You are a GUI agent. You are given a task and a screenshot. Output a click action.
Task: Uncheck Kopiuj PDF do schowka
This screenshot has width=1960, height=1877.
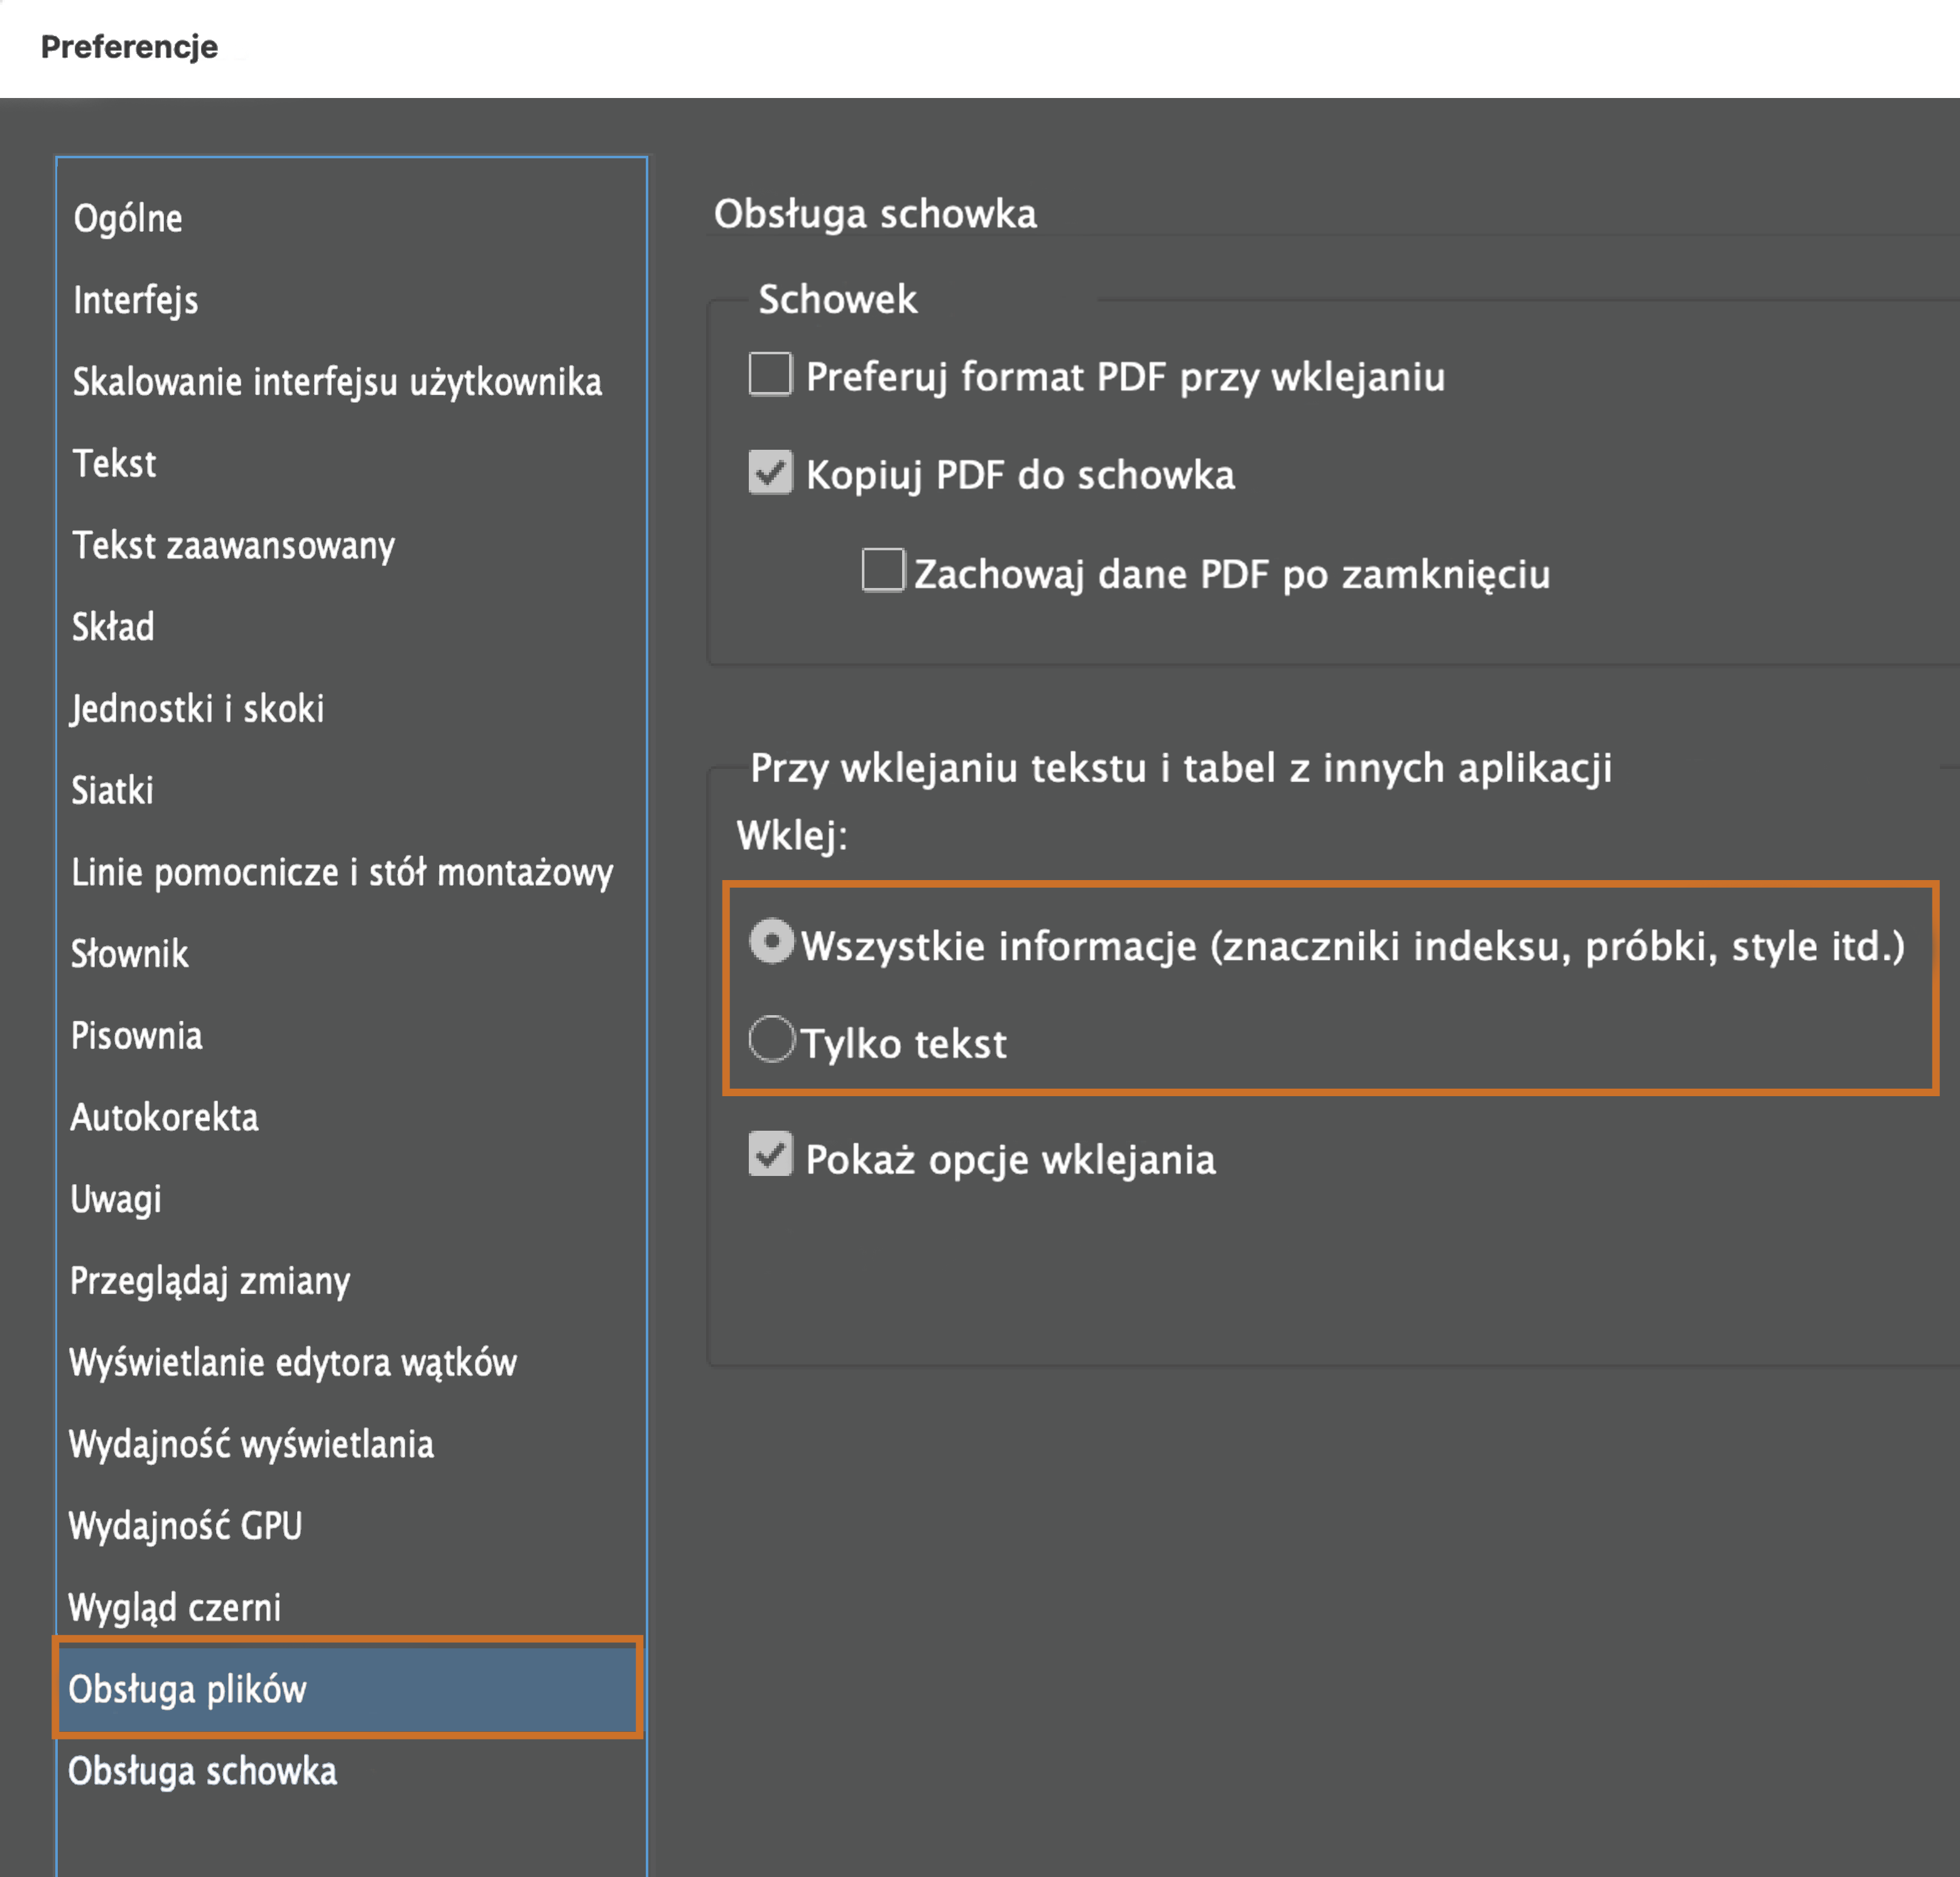[x=770, y=472]
